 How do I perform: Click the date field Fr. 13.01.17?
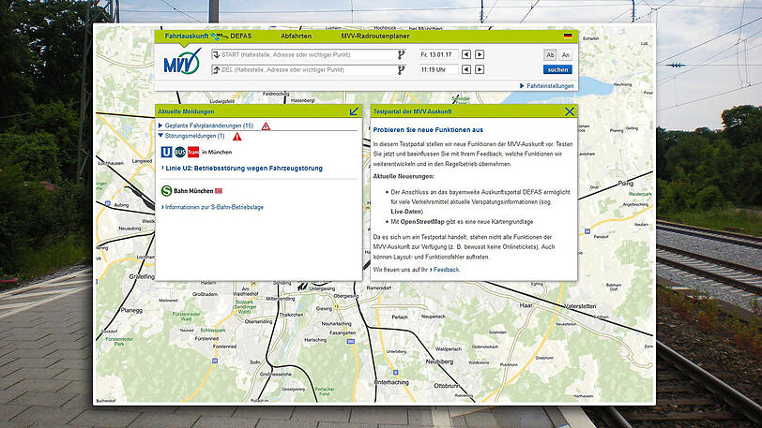tap(439, 55)
